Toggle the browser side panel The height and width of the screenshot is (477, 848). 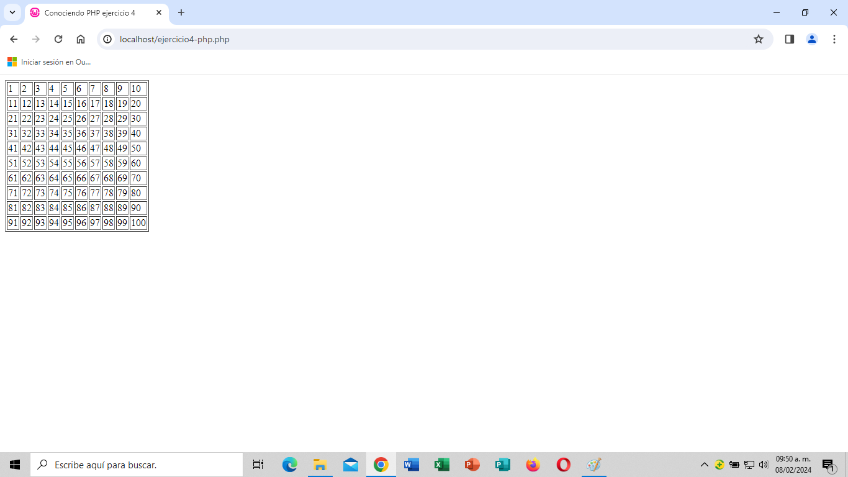coord(789,39)
